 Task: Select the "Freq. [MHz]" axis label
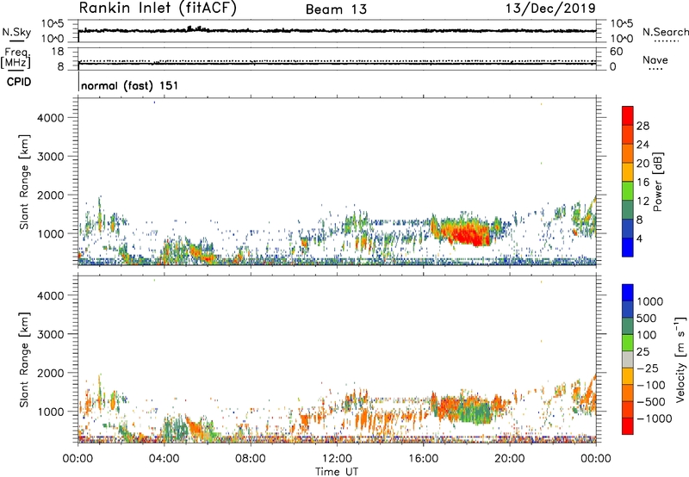click(x=16, y=59)
